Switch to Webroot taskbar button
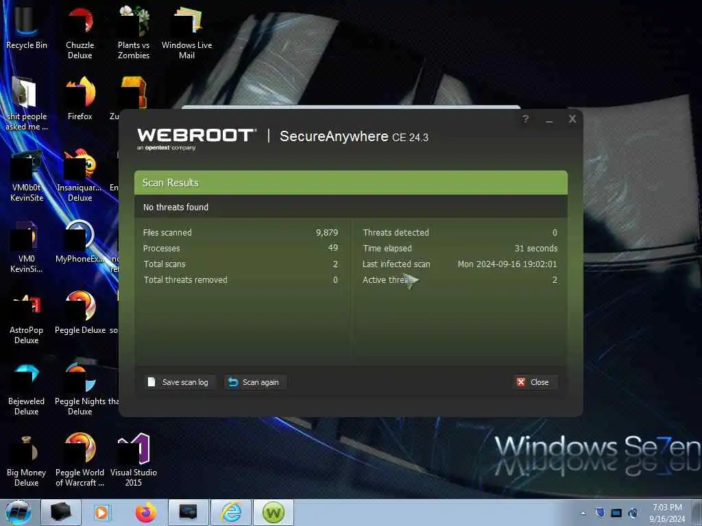The image size is (702, 526). point(274,512)
